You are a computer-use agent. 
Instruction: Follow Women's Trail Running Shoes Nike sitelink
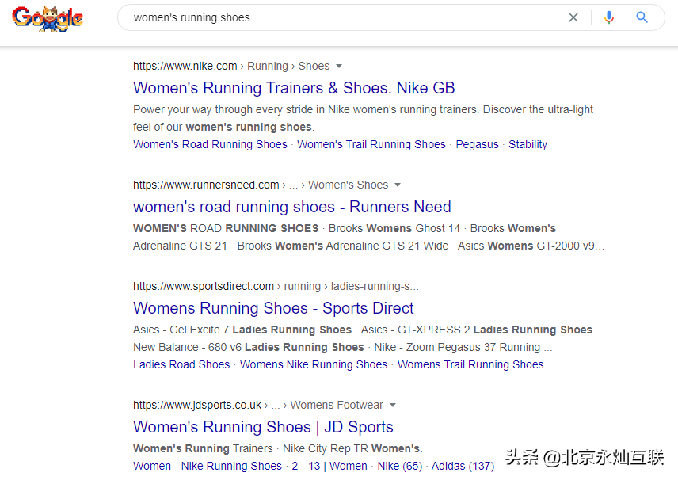371,144
